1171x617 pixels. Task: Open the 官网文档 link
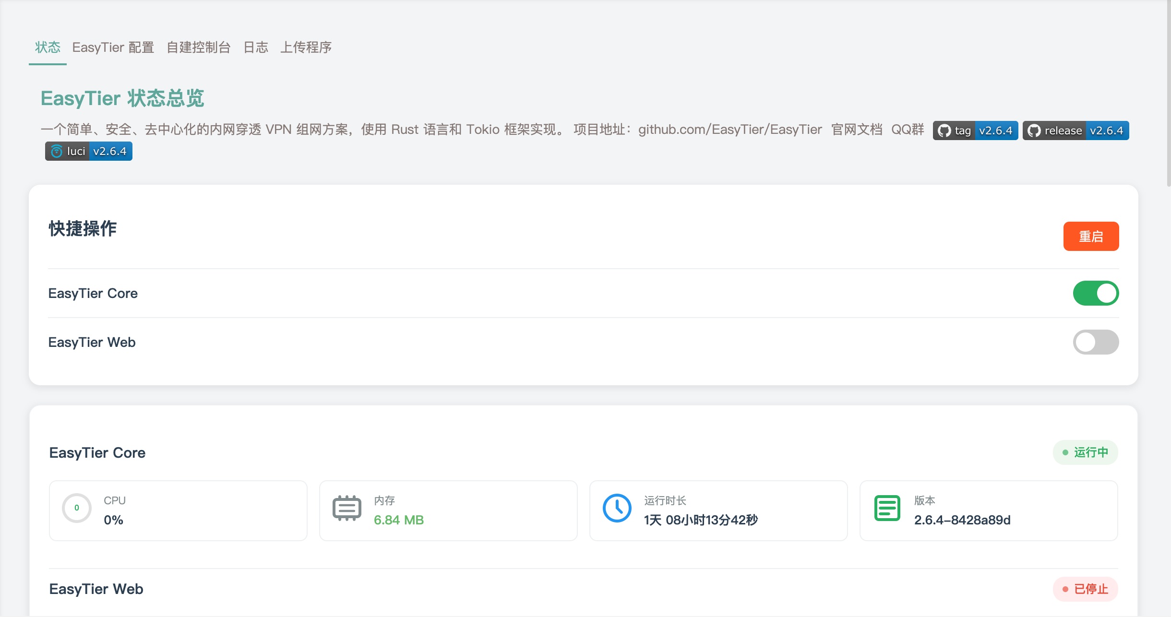857,130
